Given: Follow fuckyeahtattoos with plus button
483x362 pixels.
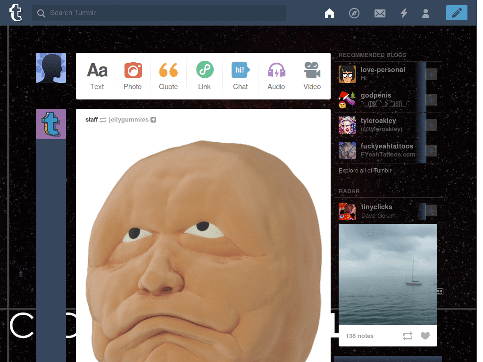Looking at the screenshot, I should (431, 150).
